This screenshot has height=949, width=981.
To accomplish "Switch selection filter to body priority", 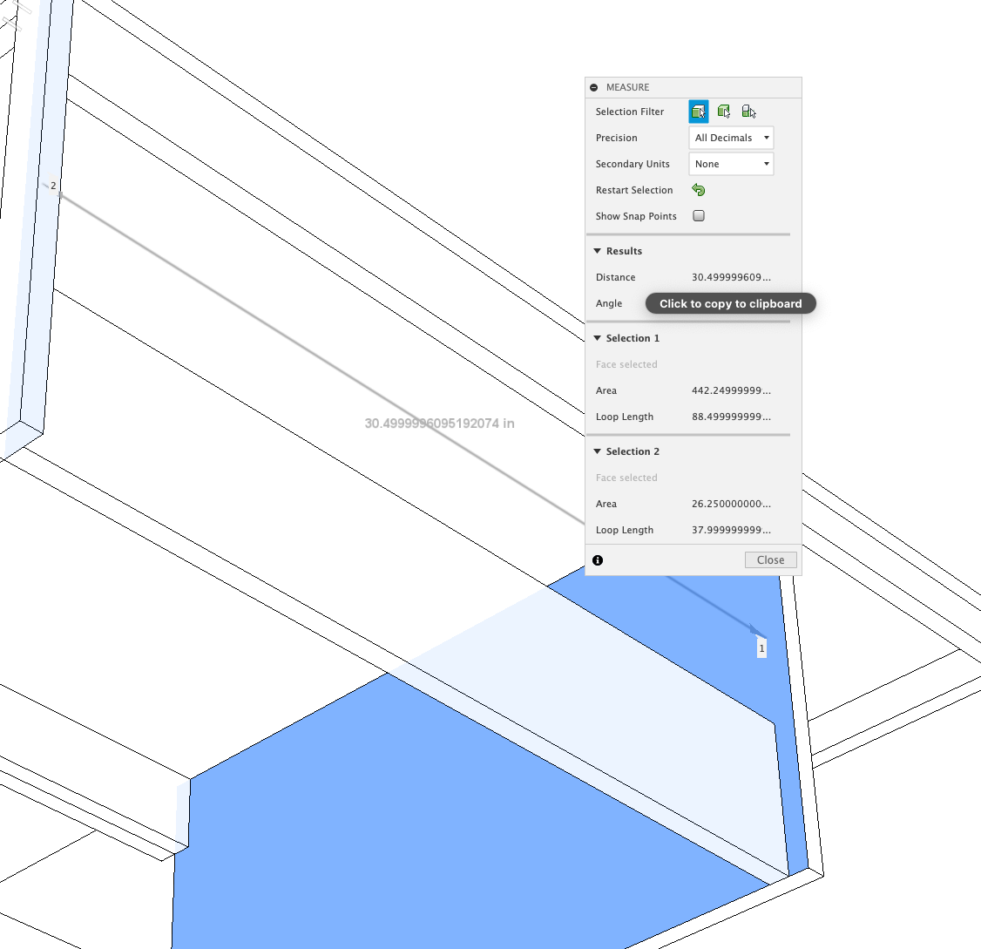I will (724, 111).
